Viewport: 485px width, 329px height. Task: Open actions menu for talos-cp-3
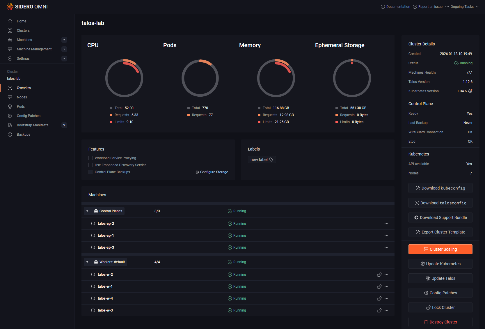click(x=386, y=247)
